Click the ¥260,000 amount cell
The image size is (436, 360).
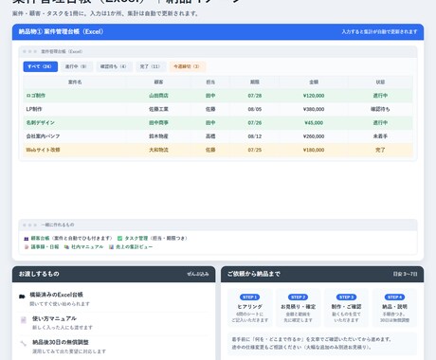(314, 136)
